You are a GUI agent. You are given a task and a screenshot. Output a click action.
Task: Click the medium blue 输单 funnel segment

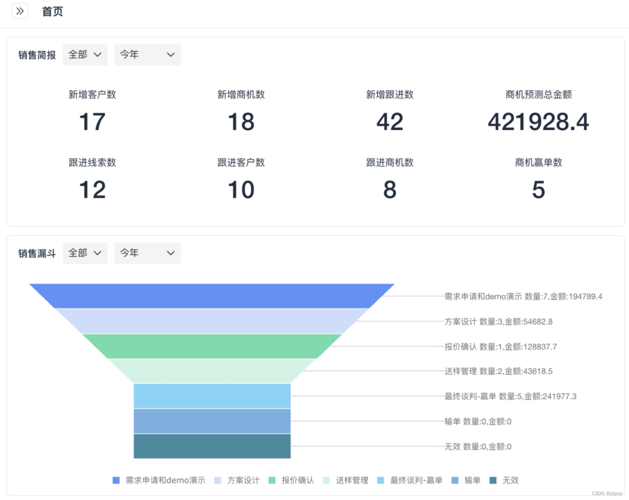212,421
